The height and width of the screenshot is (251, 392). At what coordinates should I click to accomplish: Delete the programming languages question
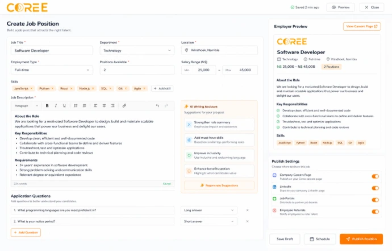click(247, 210)
